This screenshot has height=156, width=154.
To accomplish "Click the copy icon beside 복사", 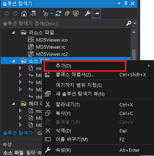I will [x=48, y=113].
